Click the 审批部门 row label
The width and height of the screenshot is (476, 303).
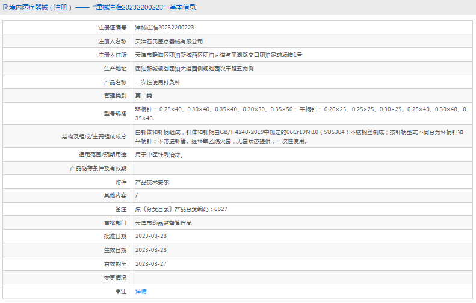click(115, 223)
